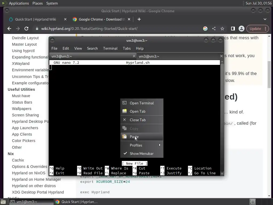Open App Launchers sidebar link

pos(25,128)
